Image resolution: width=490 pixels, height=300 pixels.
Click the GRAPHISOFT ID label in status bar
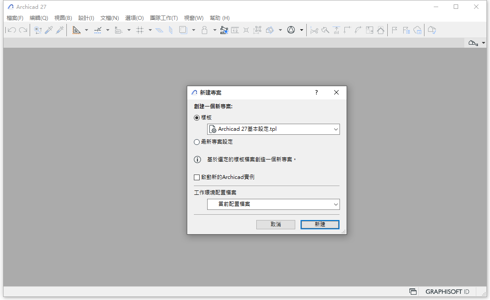pos(447,292)
